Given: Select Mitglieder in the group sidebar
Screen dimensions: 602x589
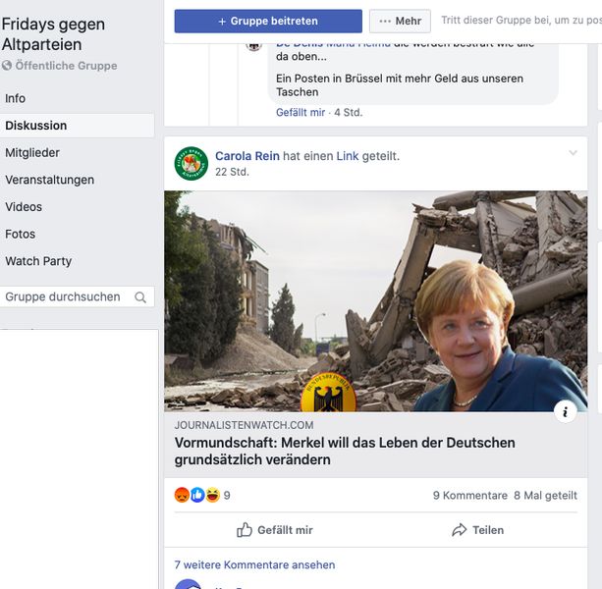Looking at the screenshot, I should 32,152.
